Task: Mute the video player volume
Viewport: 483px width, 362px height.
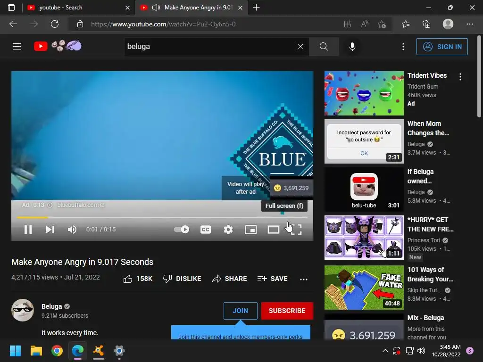Action: click(x=72, y=230)
